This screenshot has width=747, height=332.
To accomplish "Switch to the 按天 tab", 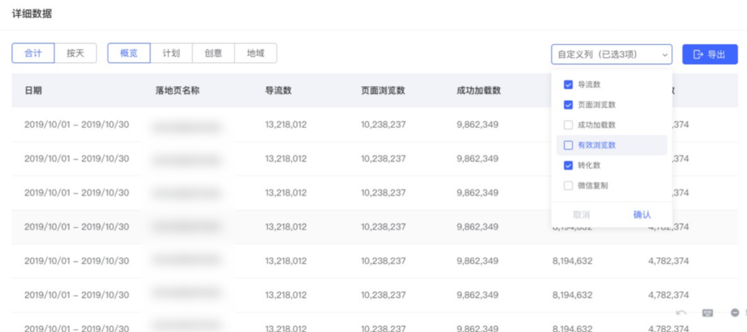I will pyautogui.click(x=75, y=53).
